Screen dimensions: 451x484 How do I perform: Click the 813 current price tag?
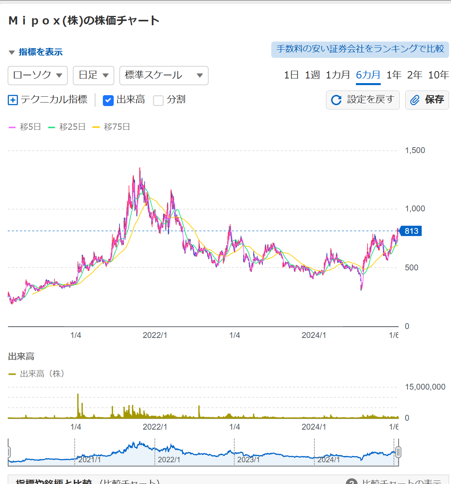(411, 231)
